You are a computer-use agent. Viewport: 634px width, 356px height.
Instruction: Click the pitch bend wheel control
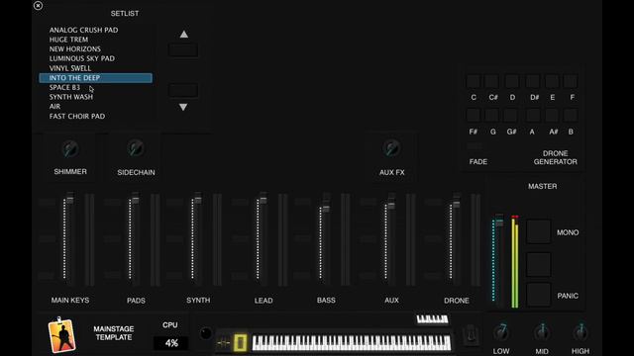click(x=223, y=343)
